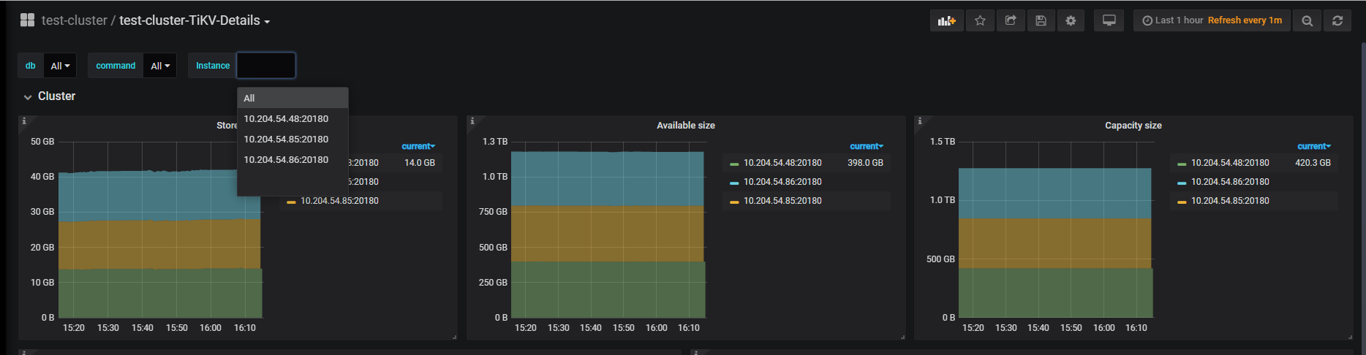1366x355 pixels.
Task: Switch to TV view mode icon
Action: 1109,20
